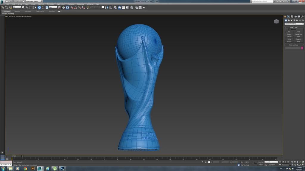Viewport: 305px width, 171px height.
Task: Toggle the 3D Snaps button
Action: [x=72, y=7]
